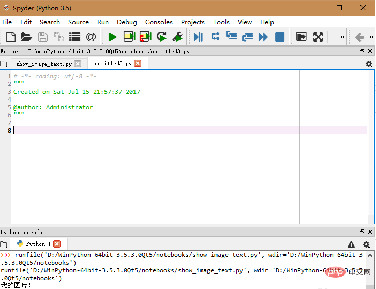Select the untitled3.py tab
The image size is (376, 289).
[113, 63]
